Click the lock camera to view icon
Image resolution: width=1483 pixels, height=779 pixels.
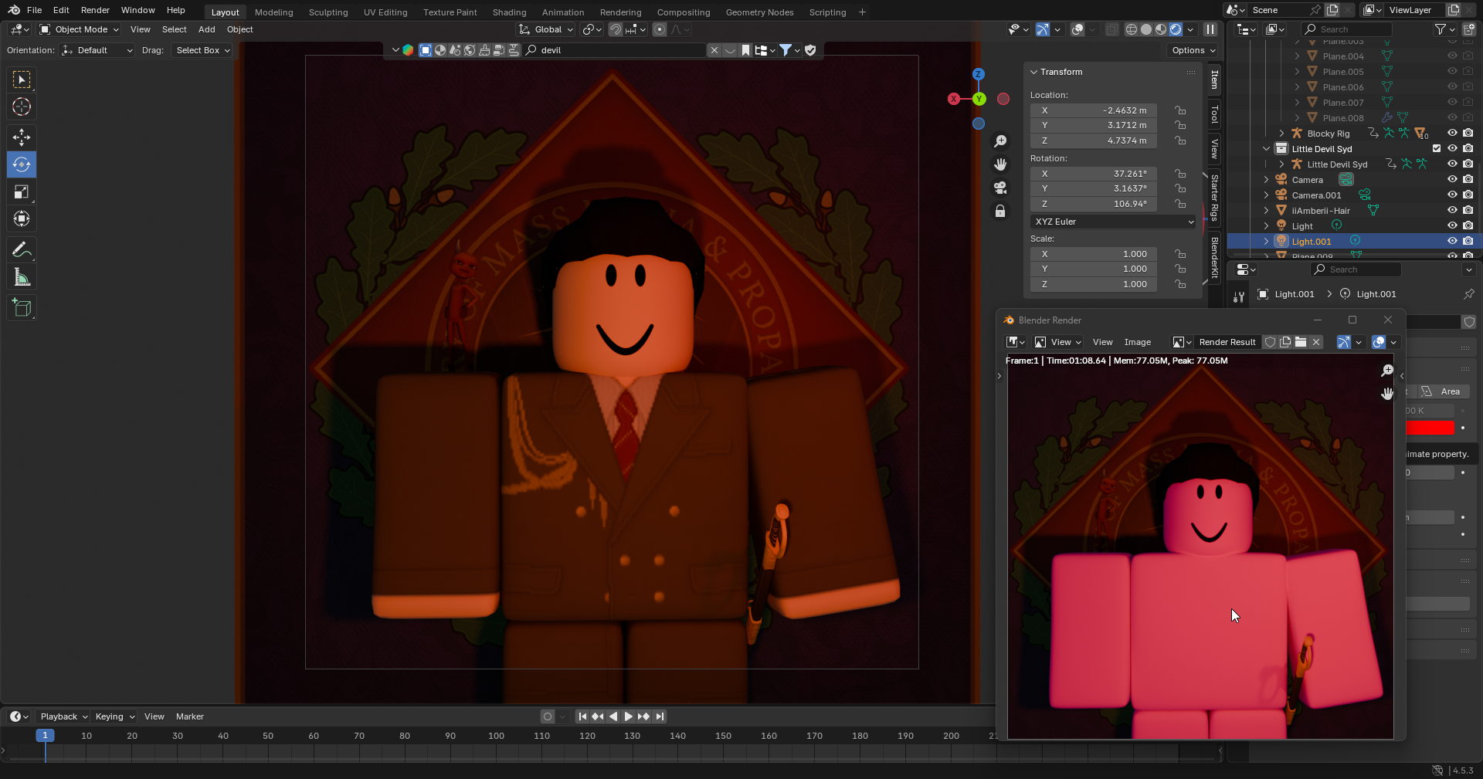(1000, 212)
